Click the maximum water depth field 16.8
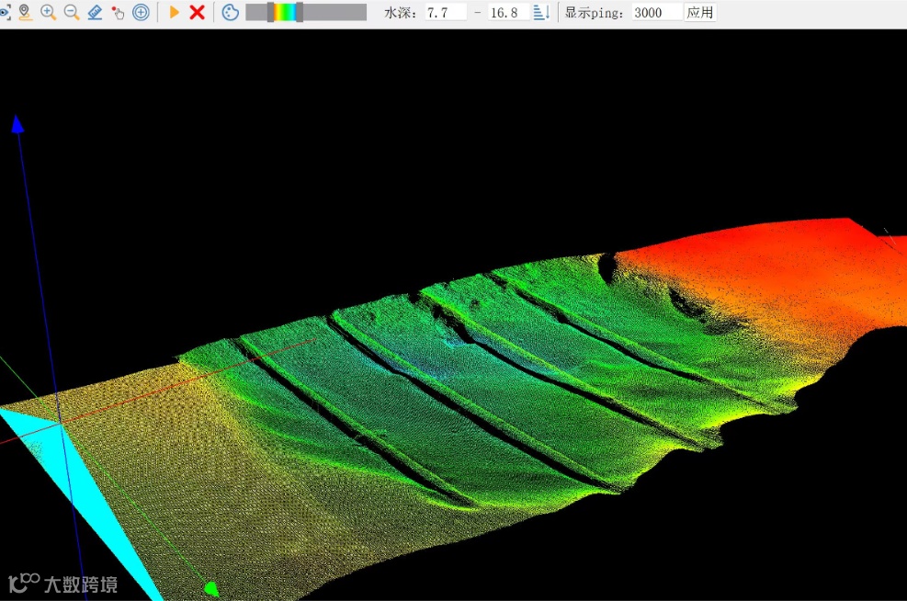This screenshot has height=601, width=907. click(508, 12)
